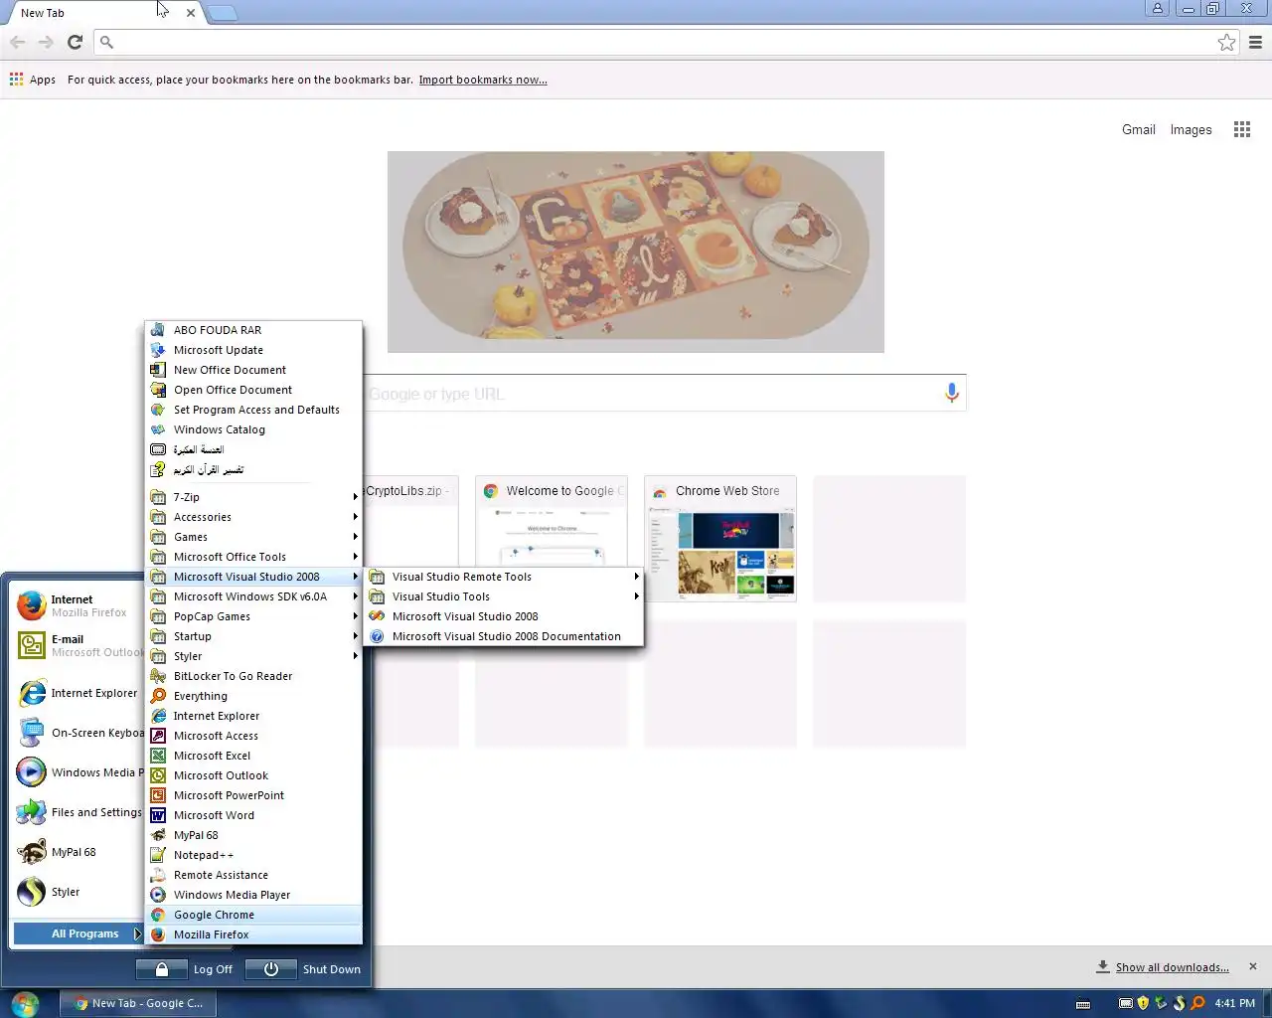Open the Chrome Web Store thumbnail tile
1272x1018 pixels.
pyautogui.click(x=720, y=539)
